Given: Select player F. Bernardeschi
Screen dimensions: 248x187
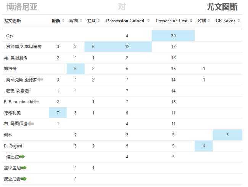Looking at the screenshot, I should [18, 102].
